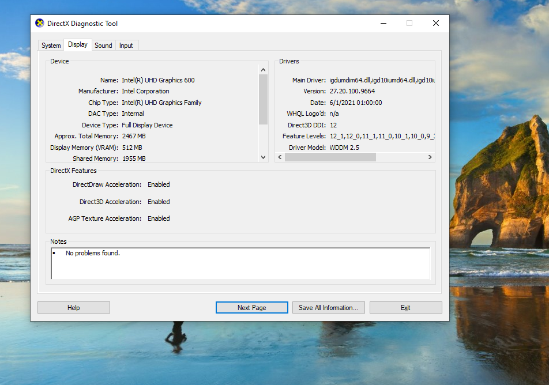549x385 pixels.
Task: Click Save All Information button
Action: point(329,308)
